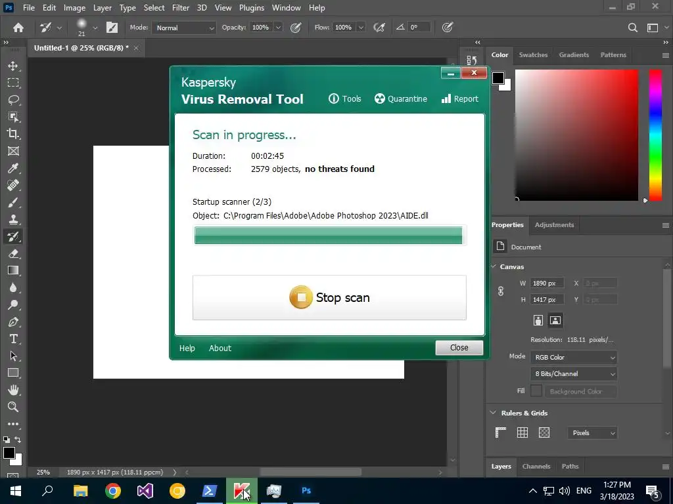Open the tool preset picker arrow
Image resolution: width=673 pixels, height=504 pixels.
pyautogui.click(x=59, y=28)
